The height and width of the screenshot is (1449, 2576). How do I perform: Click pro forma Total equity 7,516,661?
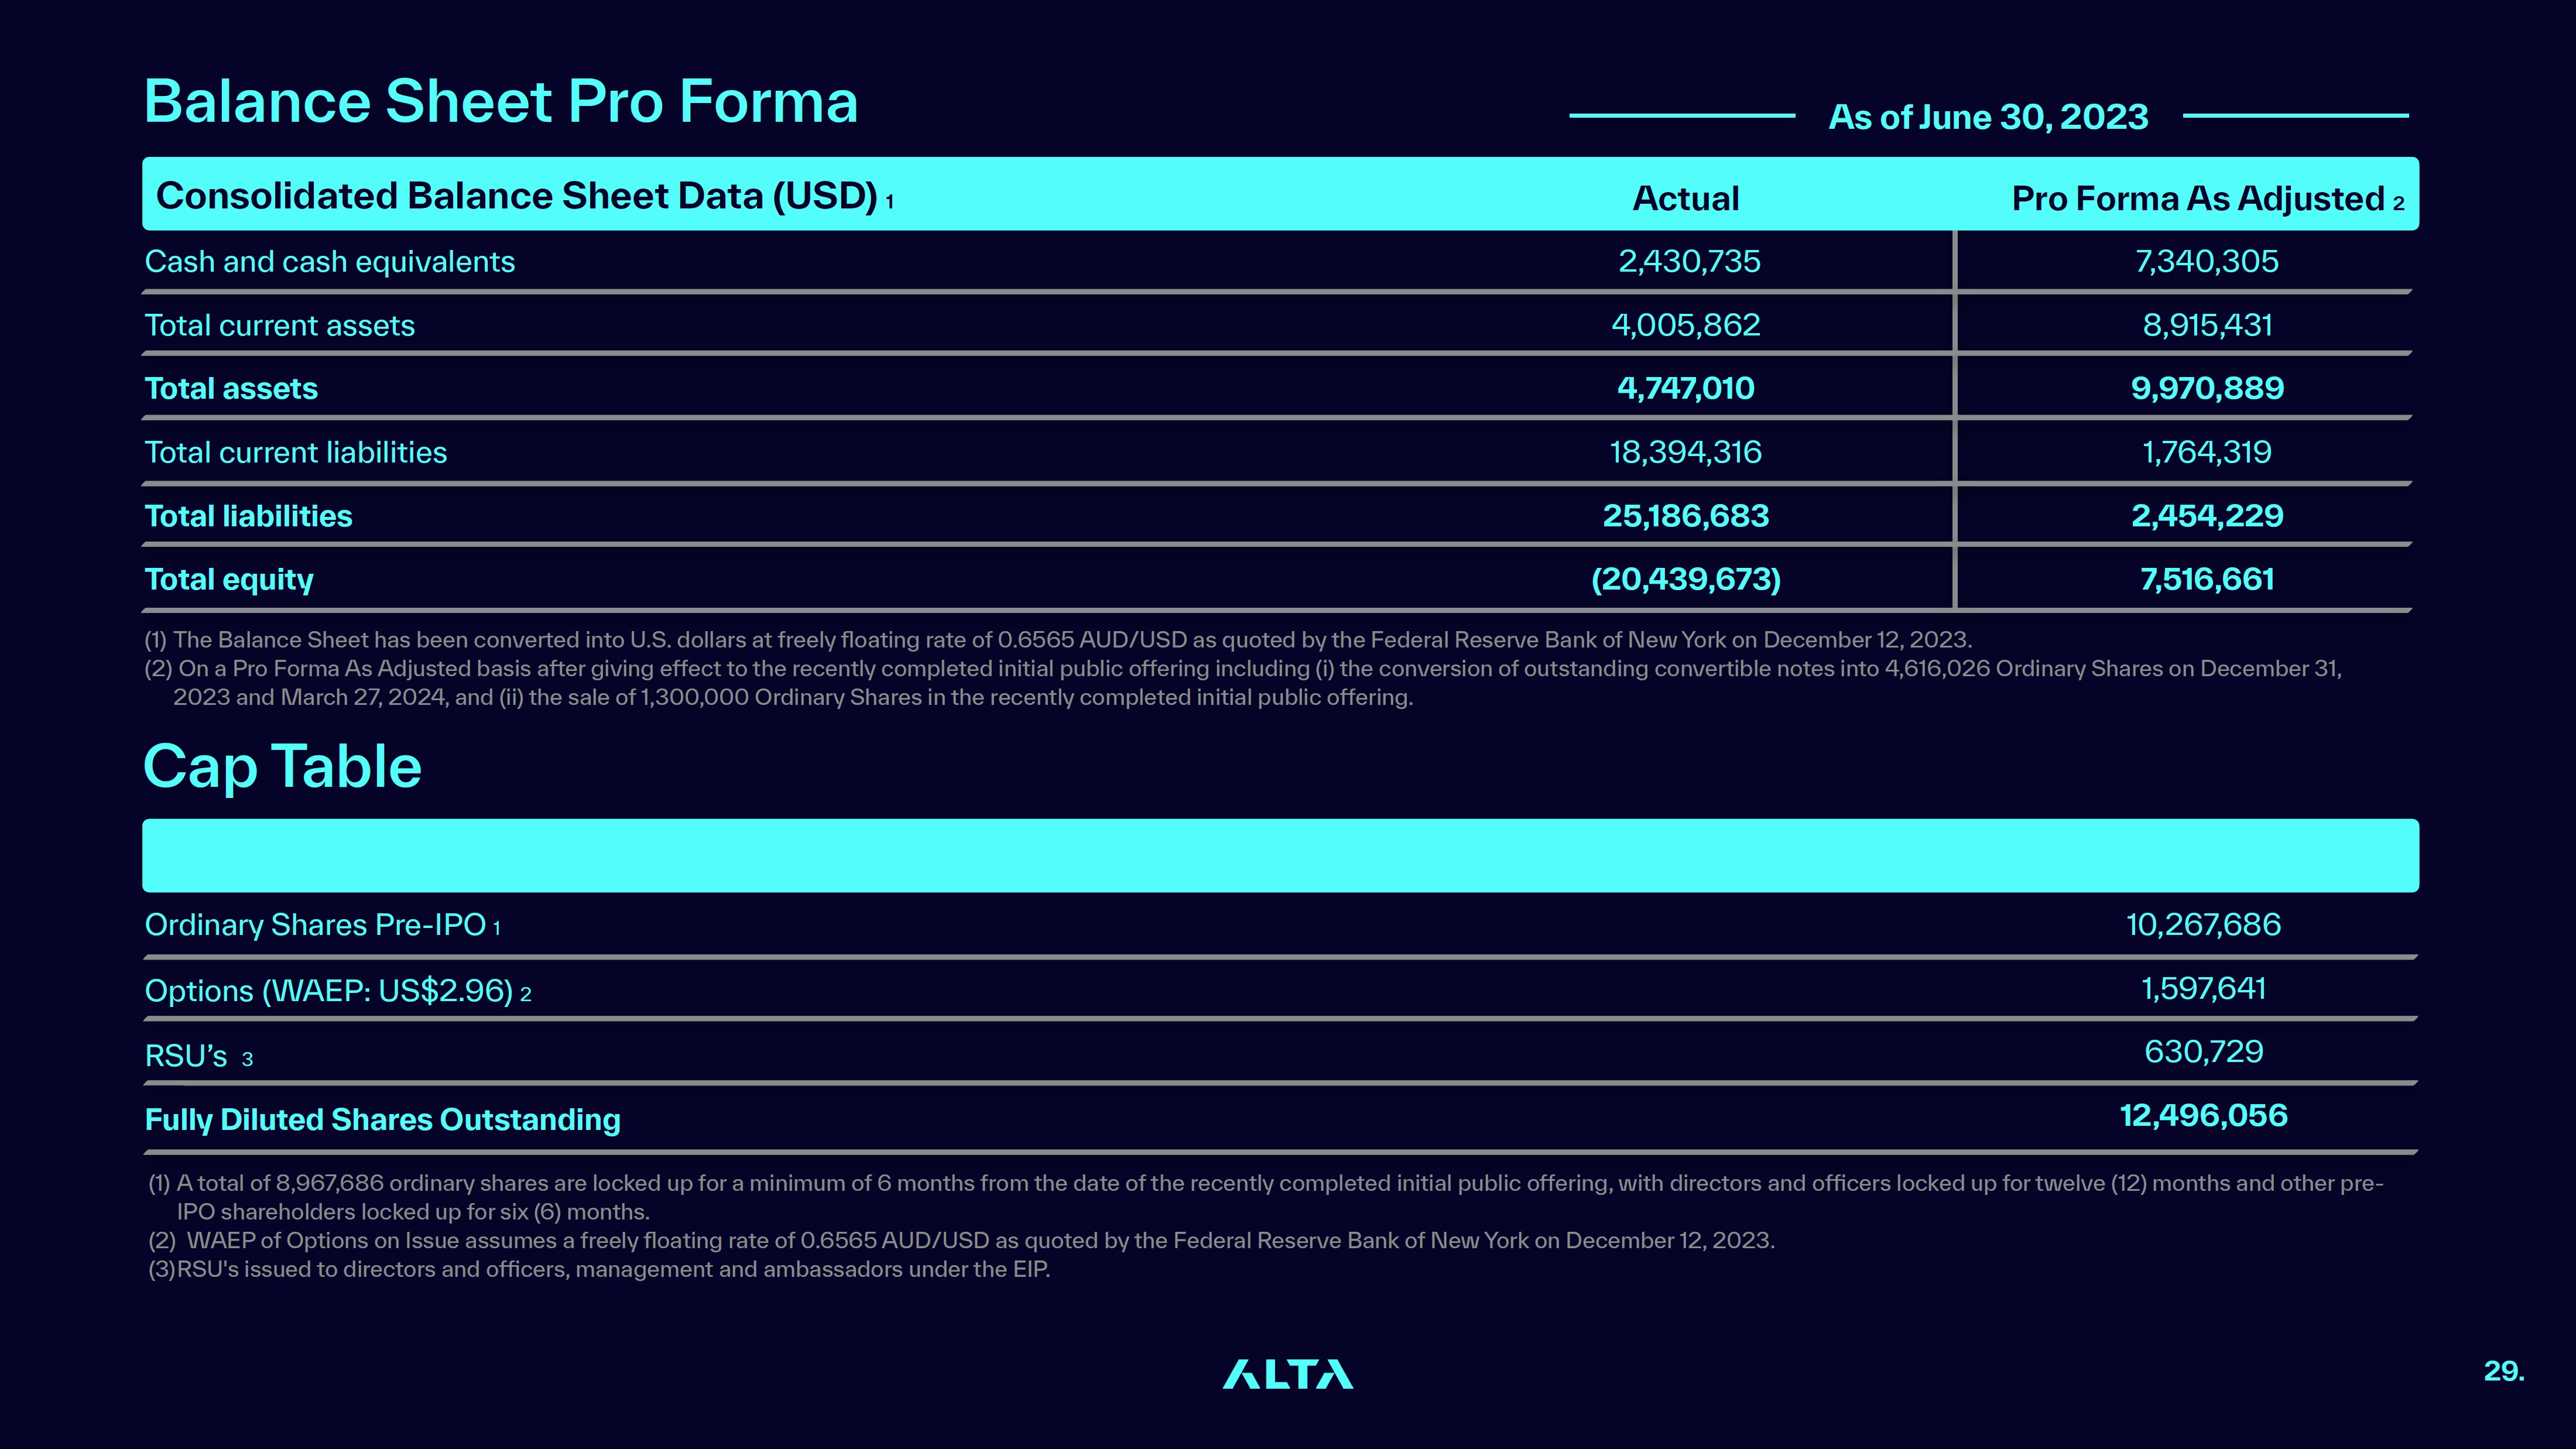pyautogui.click(x=2207, y=579)
